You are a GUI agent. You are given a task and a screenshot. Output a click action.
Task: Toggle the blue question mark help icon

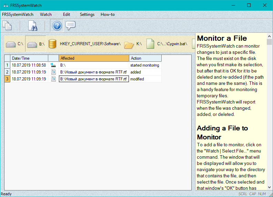pyautogui.click(x=57, y=26)
